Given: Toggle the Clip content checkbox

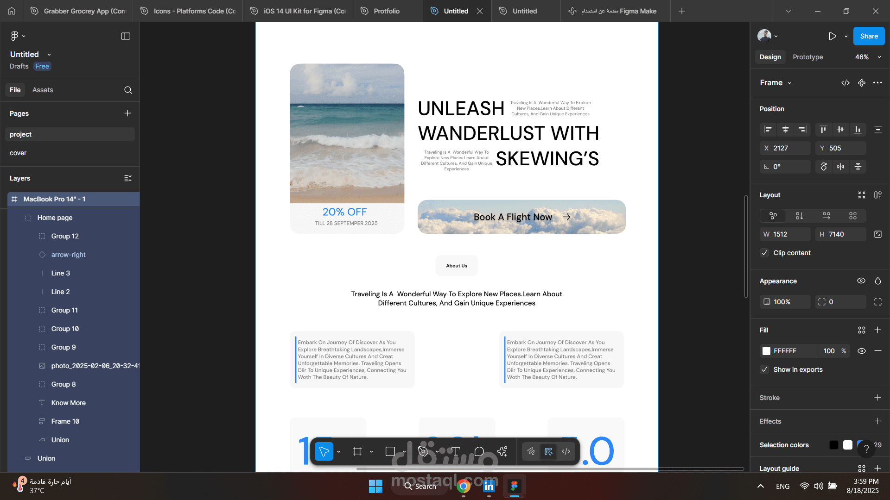Looking at the screenshot, I should (765, 253).
